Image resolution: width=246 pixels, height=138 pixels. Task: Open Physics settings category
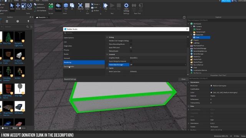[x=66, y=50]
